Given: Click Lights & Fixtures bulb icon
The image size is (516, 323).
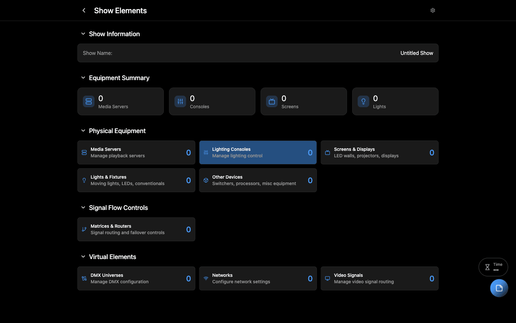Looking at the screenshot, I should pos(84,180).
